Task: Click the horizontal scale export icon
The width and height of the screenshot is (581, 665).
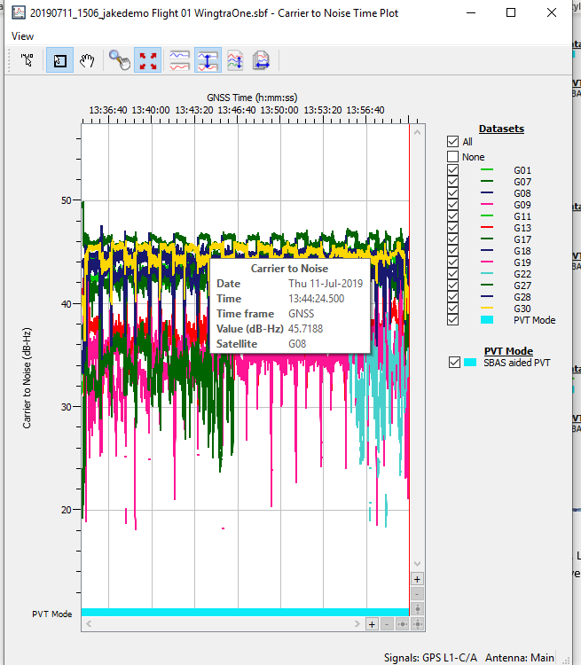Action: pos(263,61)
